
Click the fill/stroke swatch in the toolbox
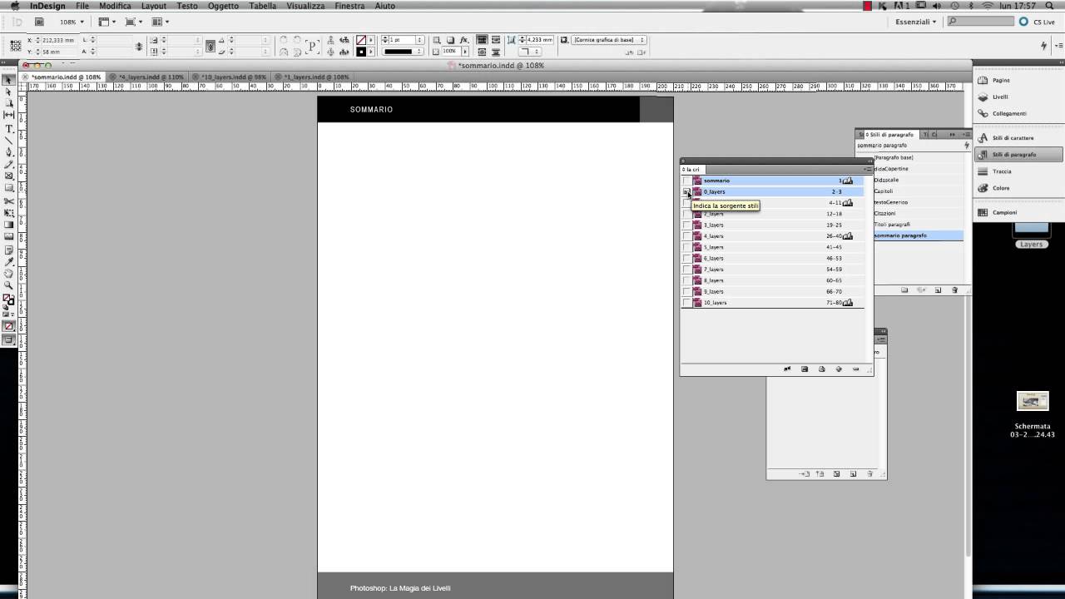(7, 299)
